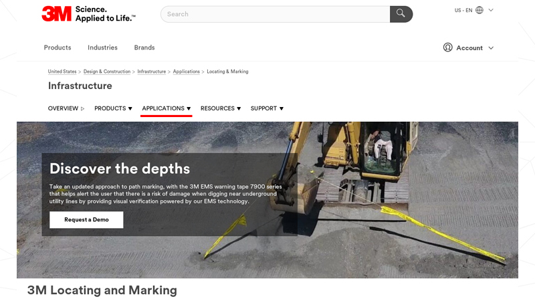Click the Request a Demo button
Viewport: 535px width, 301px height.
[x=86, y=220]
